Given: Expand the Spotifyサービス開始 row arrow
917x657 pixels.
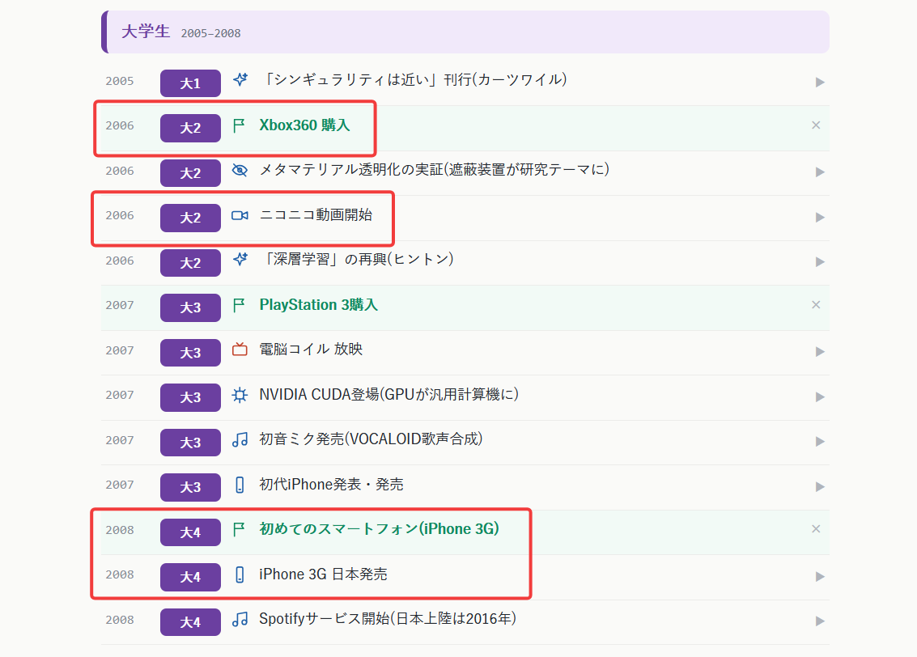Looking at the screenshot, I should click(x=820, y=621).
